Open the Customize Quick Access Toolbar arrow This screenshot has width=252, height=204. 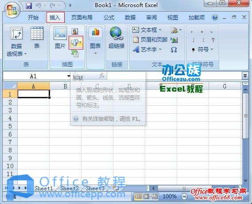coord(70,6)
